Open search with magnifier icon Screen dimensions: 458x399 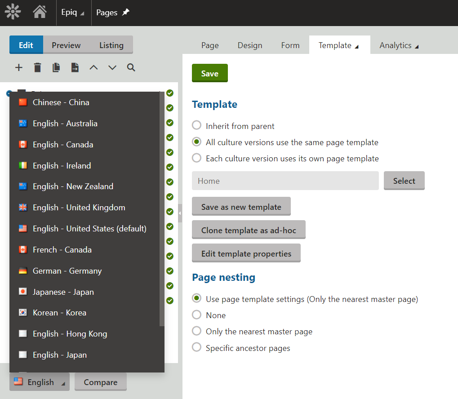click(x=131, y=67)
